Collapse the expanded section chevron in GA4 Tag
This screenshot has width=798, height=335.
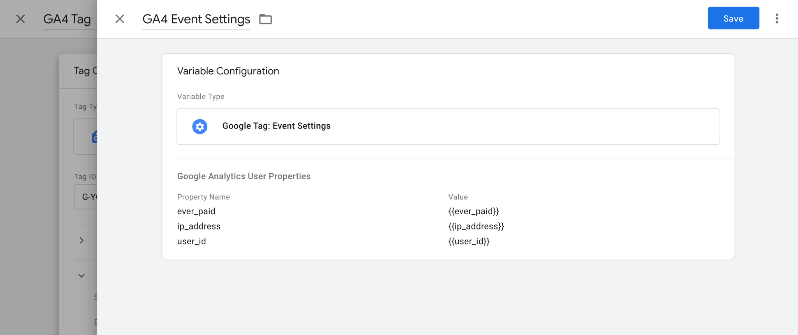pyautogui.click(x=81, y=276)
